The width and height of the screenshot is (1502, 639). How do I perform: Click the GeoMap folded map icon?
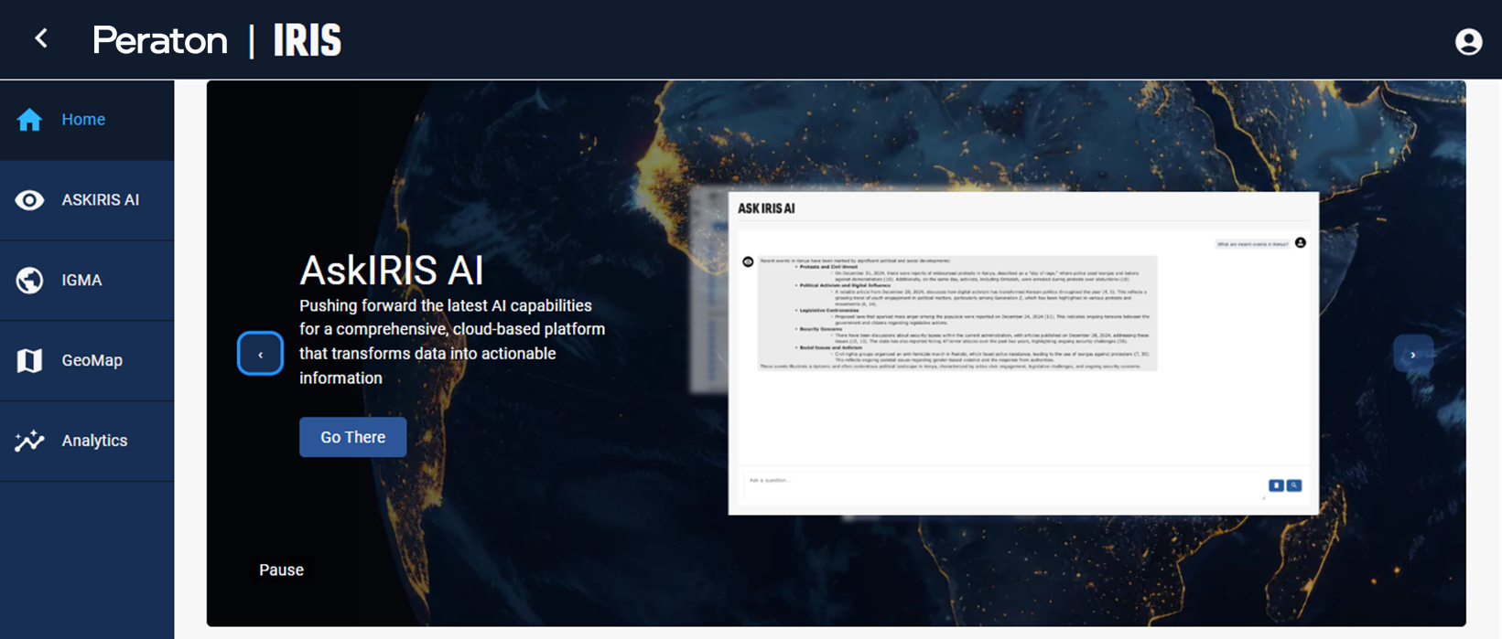[29, 361]
